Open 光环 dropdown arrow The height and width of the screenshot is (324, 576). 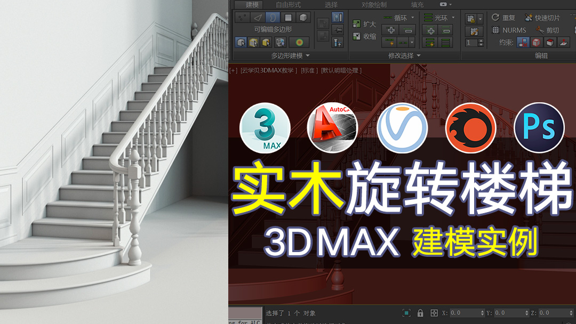click(453, 17)
